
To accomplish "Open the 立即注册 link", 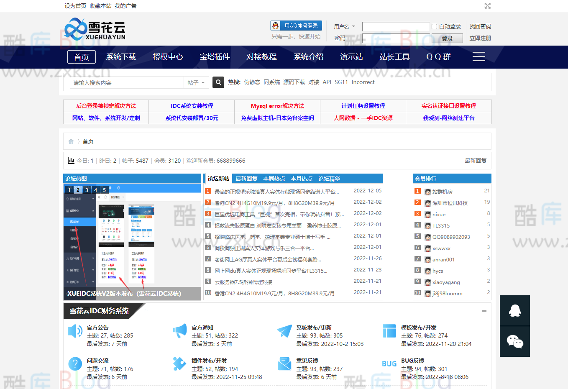I will click(x=480, y=38).
